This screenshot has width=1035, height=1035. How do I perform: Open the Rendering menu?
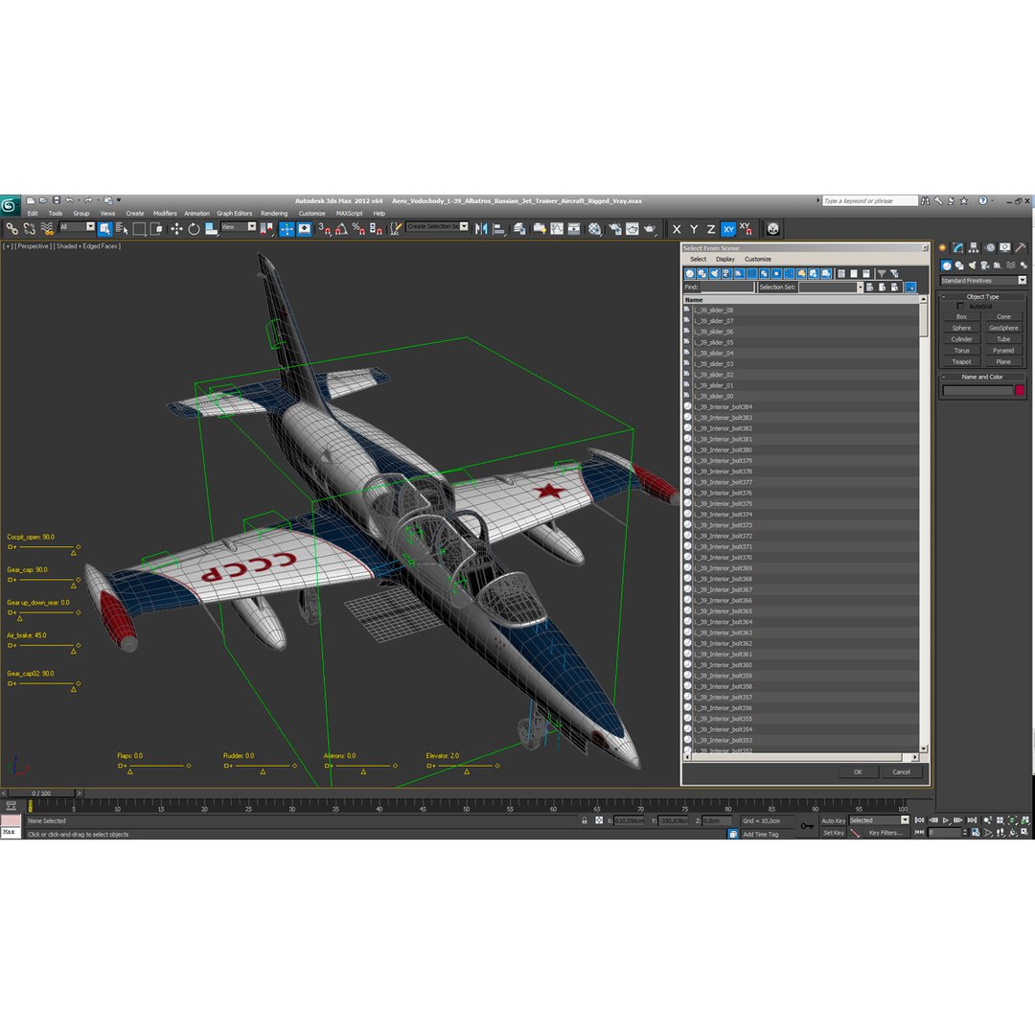pyautogui.click(x=274, y=213)
